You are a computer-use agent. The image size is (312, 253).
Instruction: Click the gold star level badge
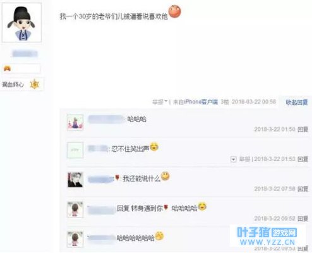(x=35, y=85)
